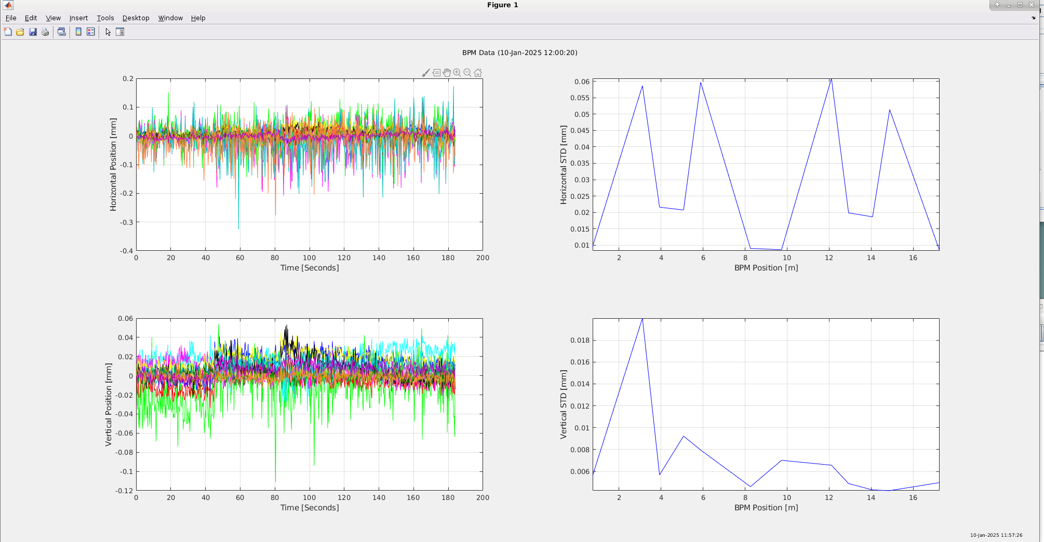Viewport: 1044px width, 542px height.
Task: Restore the view with the home icon
Action: (478, 73)
